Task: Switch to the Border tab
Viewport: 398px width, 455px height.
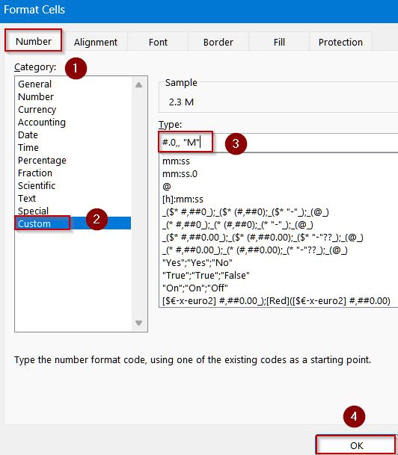Action: [x=218, y=42]
